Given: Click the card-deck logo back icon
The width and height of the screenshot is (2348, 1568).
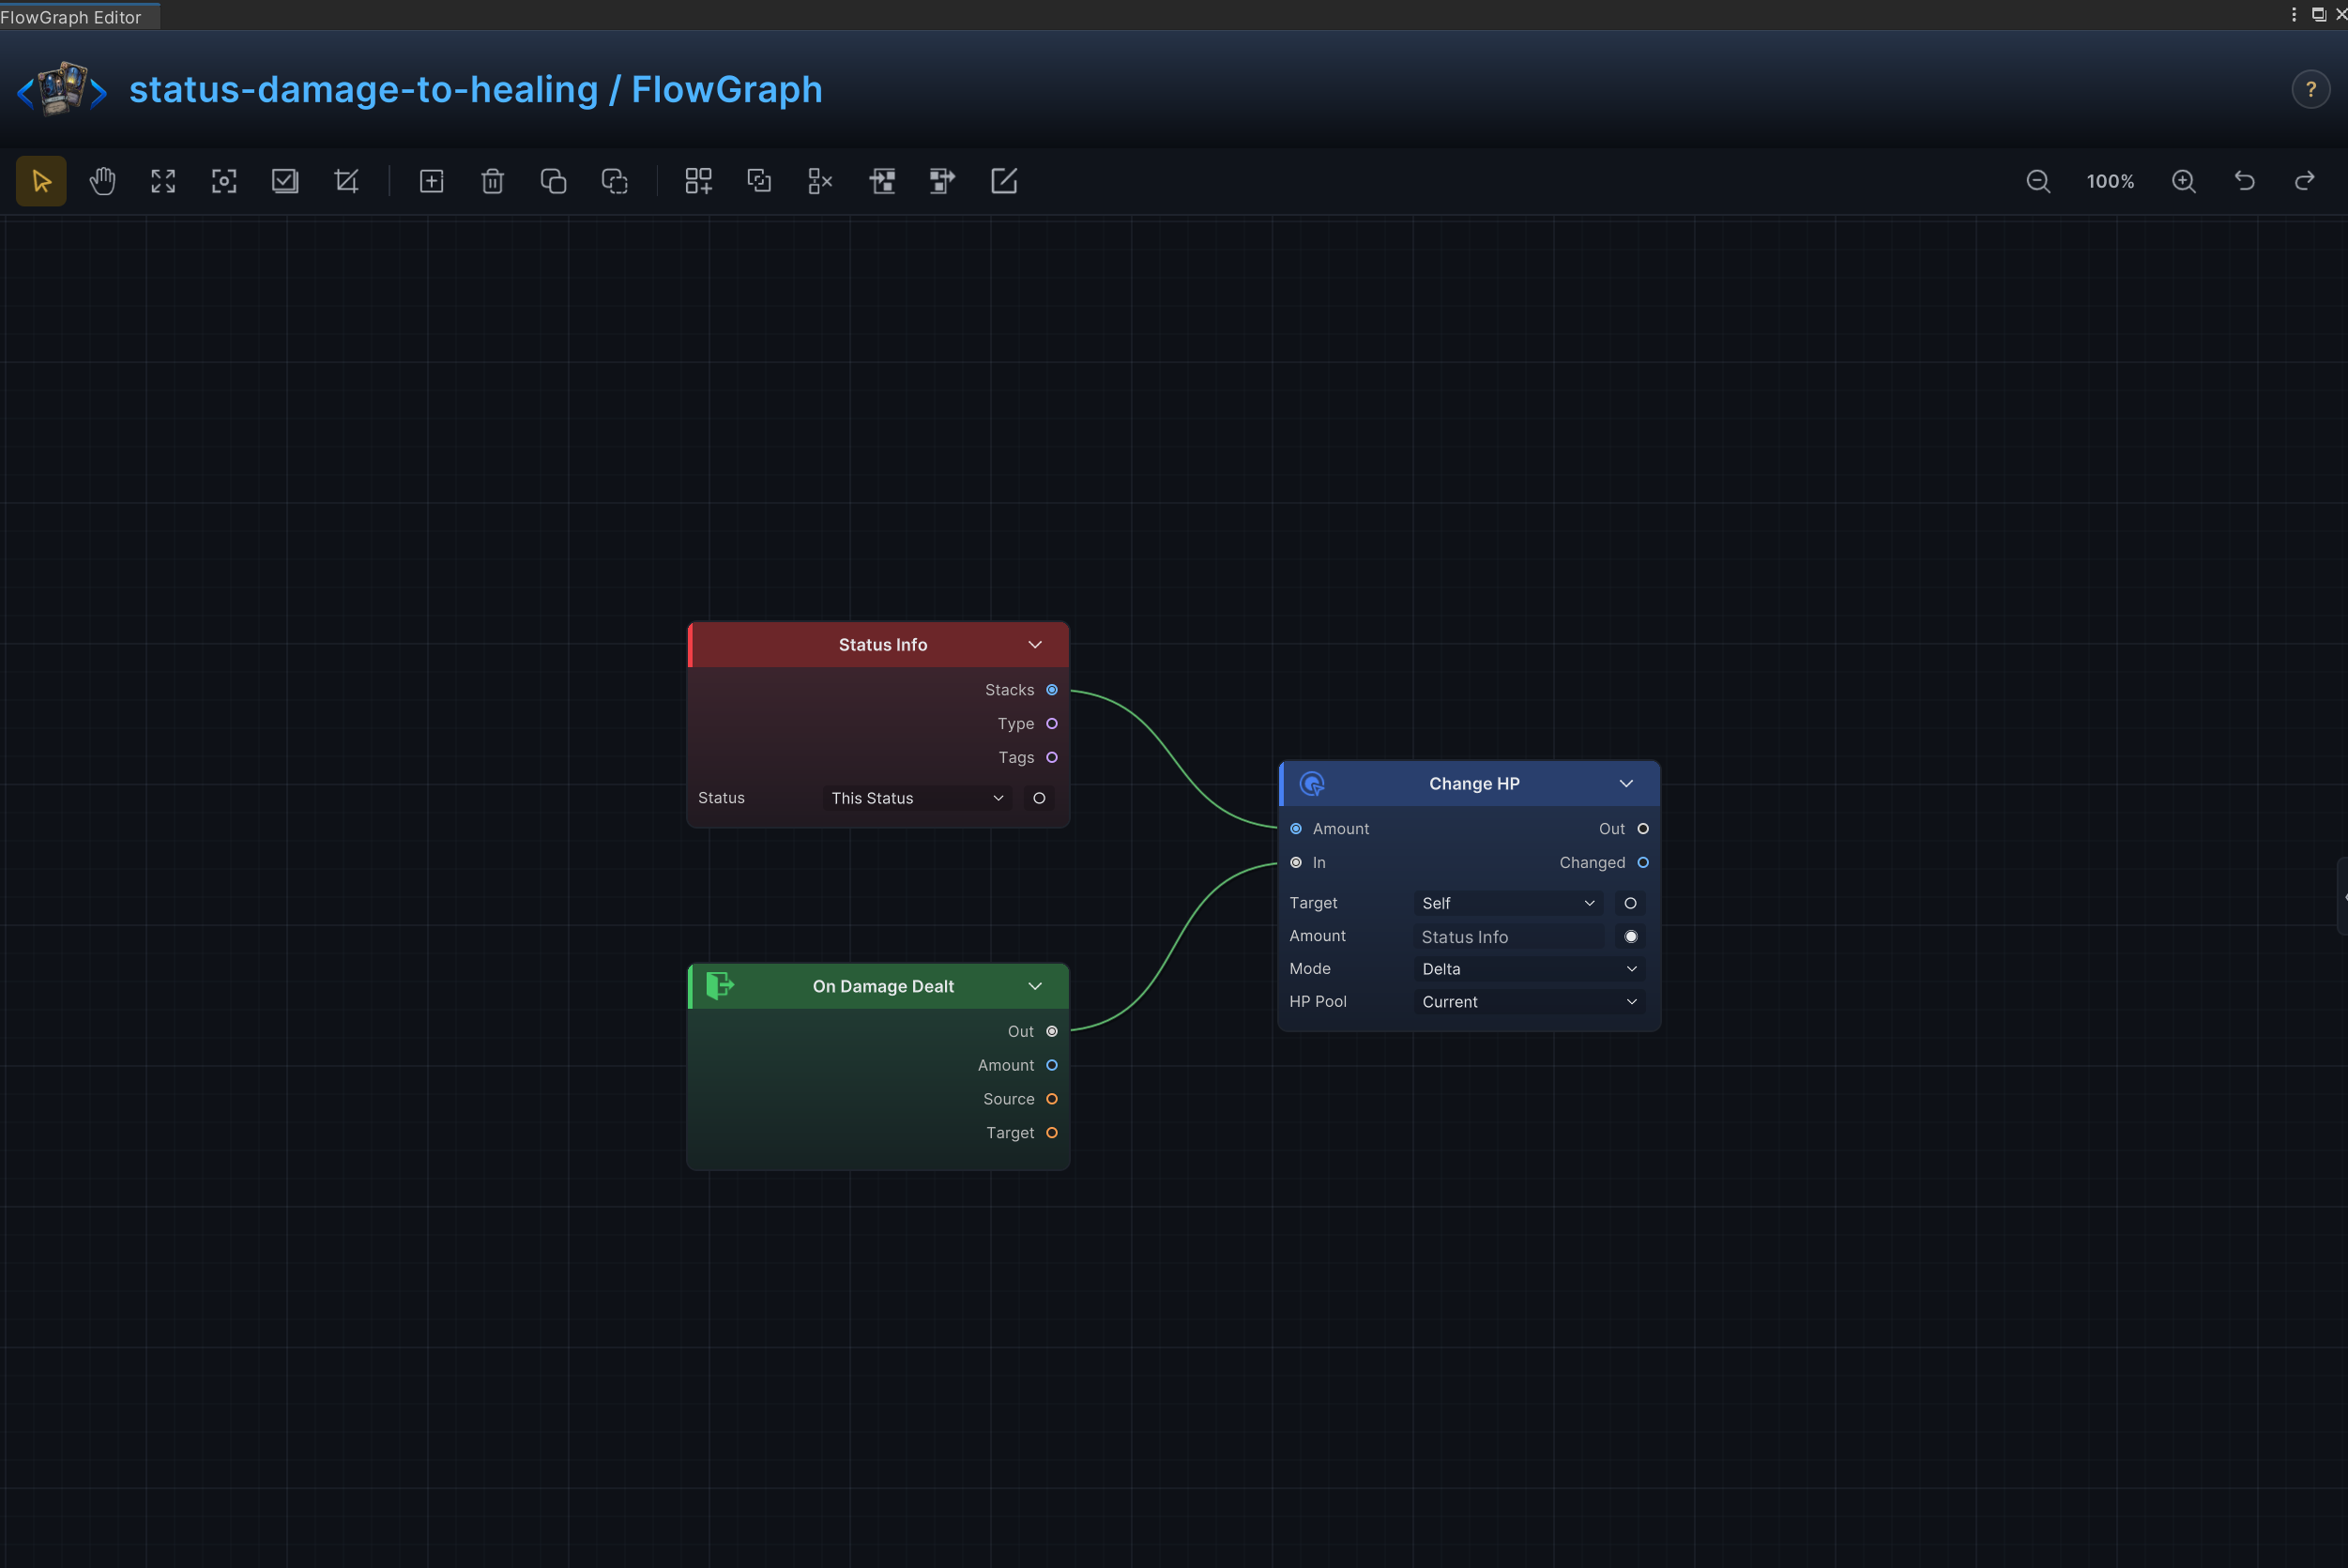Looking at the screenshot, I should (x=62, y=89).
